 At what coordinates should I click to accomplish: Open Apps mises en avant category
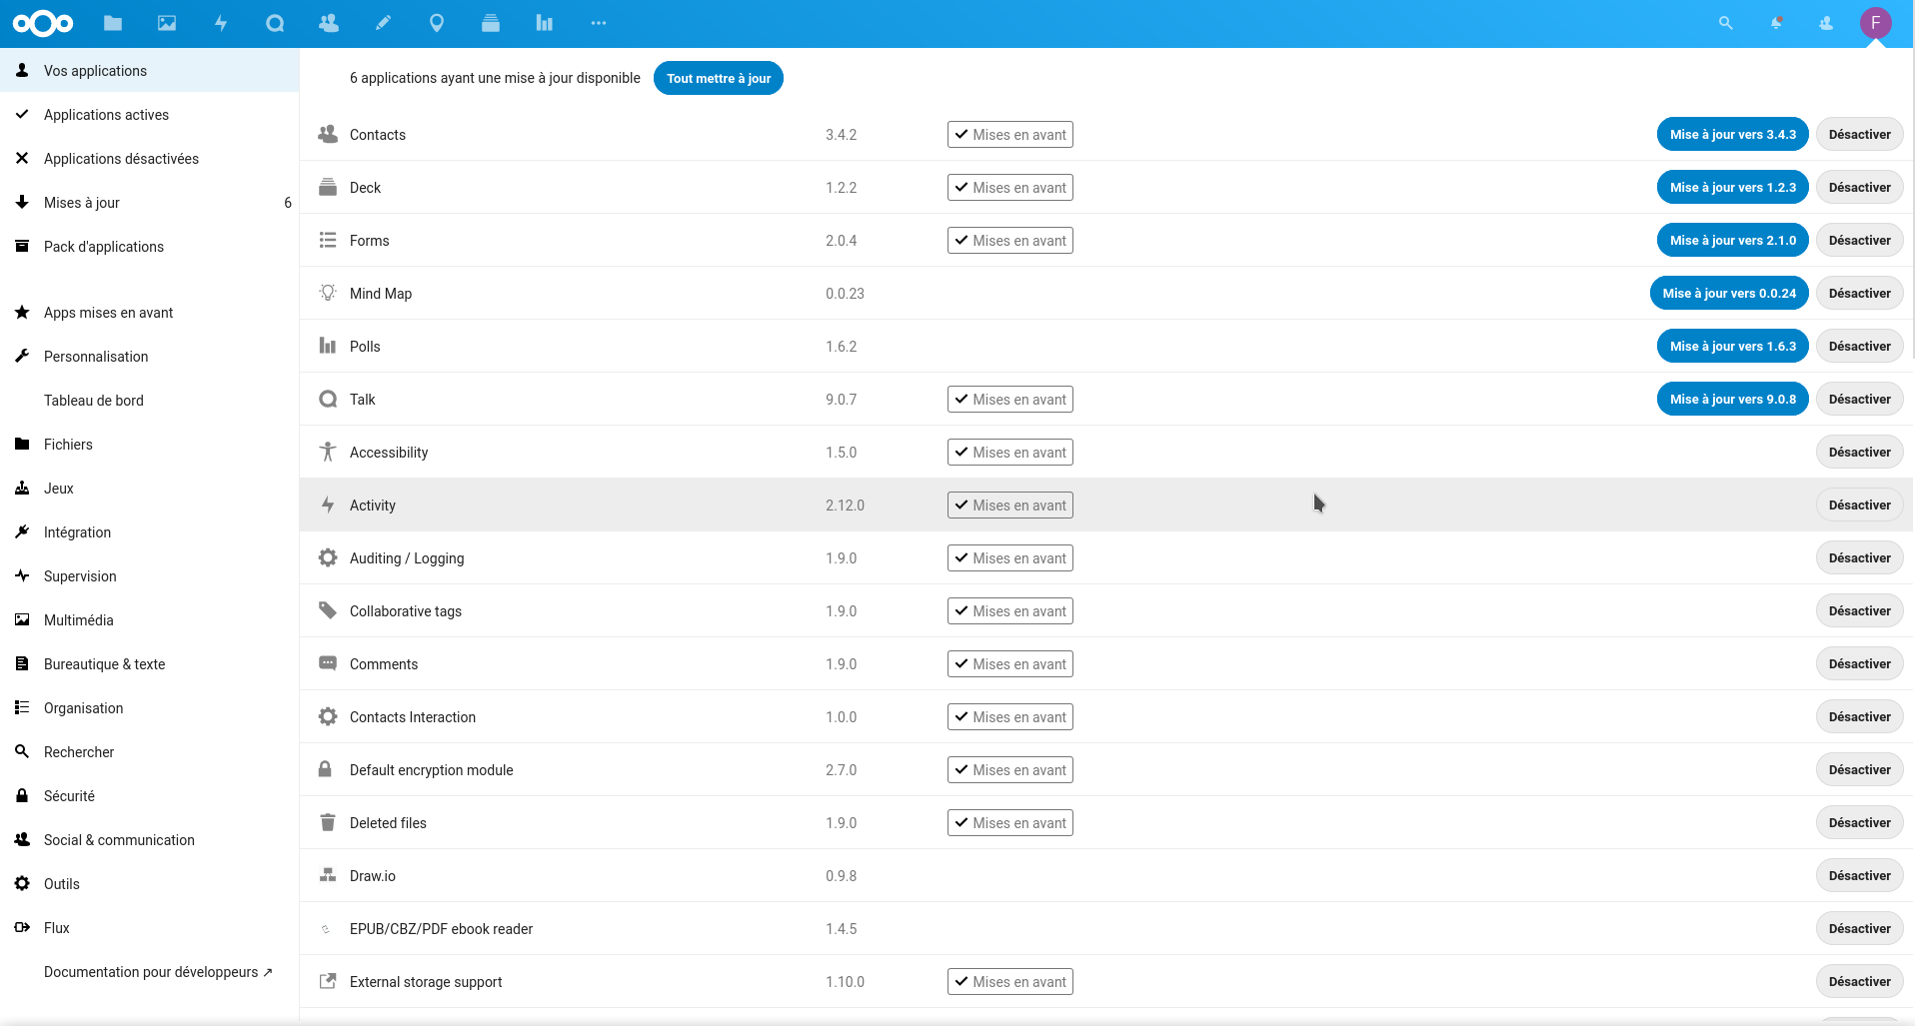click(150, 313)
